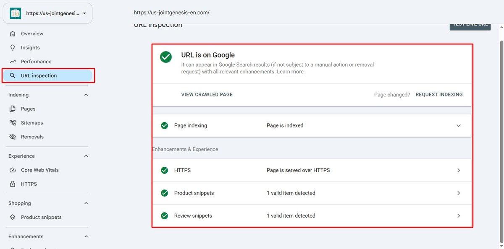Click the Performance trend-line icon
This screenshot has width=504, height=249.
(x=13, y=62)
